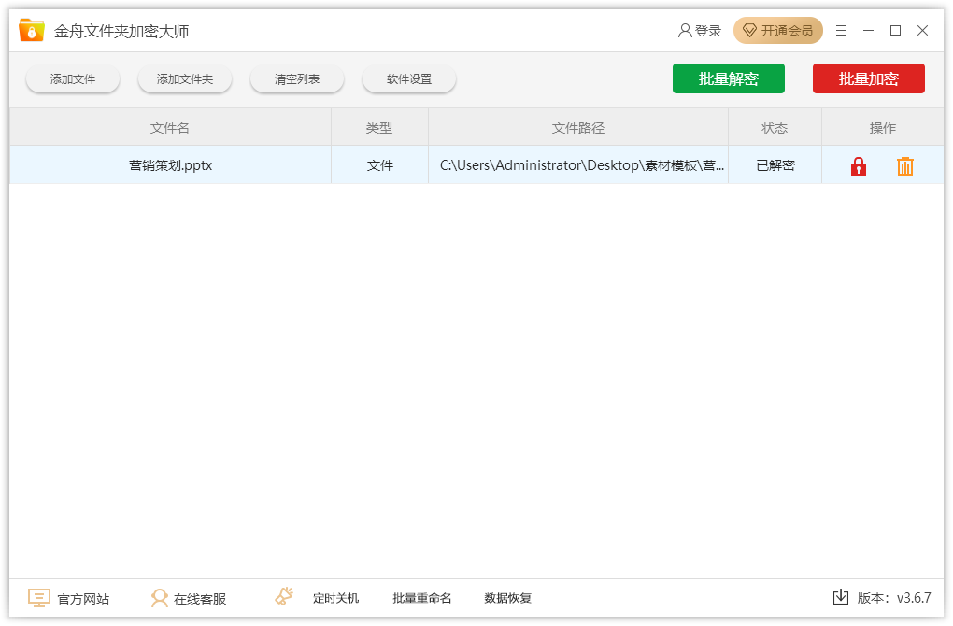Click the red lock encrypt icon
The height and width of the screenshot is (626, 953).
click(858, 166)
